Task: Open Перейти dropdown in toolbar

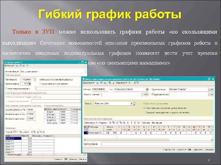Action: coord(121,83)
